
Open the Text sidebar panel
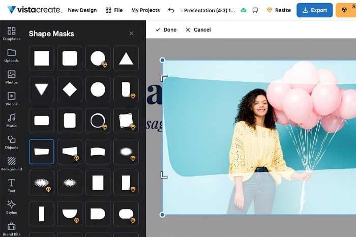pos(11,186)
